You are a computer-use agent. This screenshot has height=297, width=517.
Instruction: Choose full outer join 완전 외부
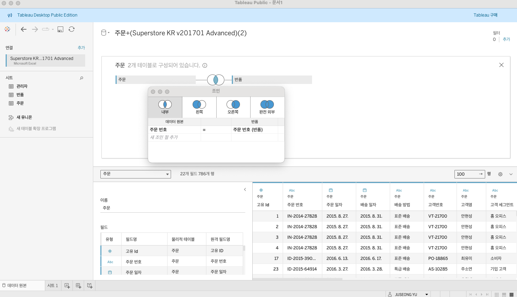point(267,107)
